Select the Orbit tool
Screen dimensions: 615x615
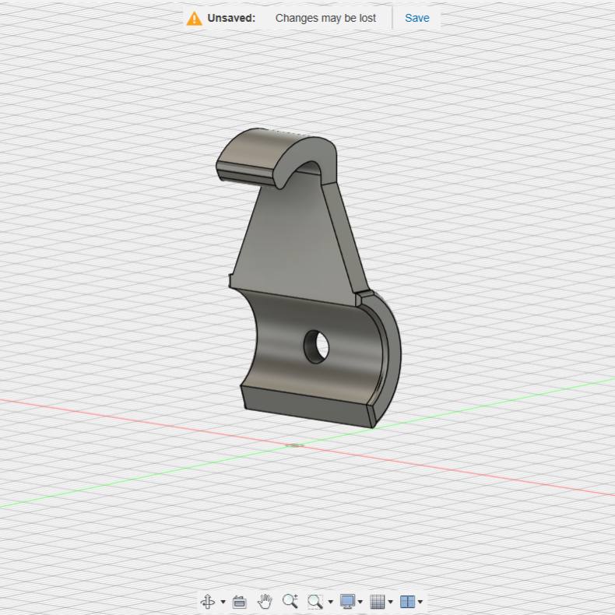(x=208, y=601)
